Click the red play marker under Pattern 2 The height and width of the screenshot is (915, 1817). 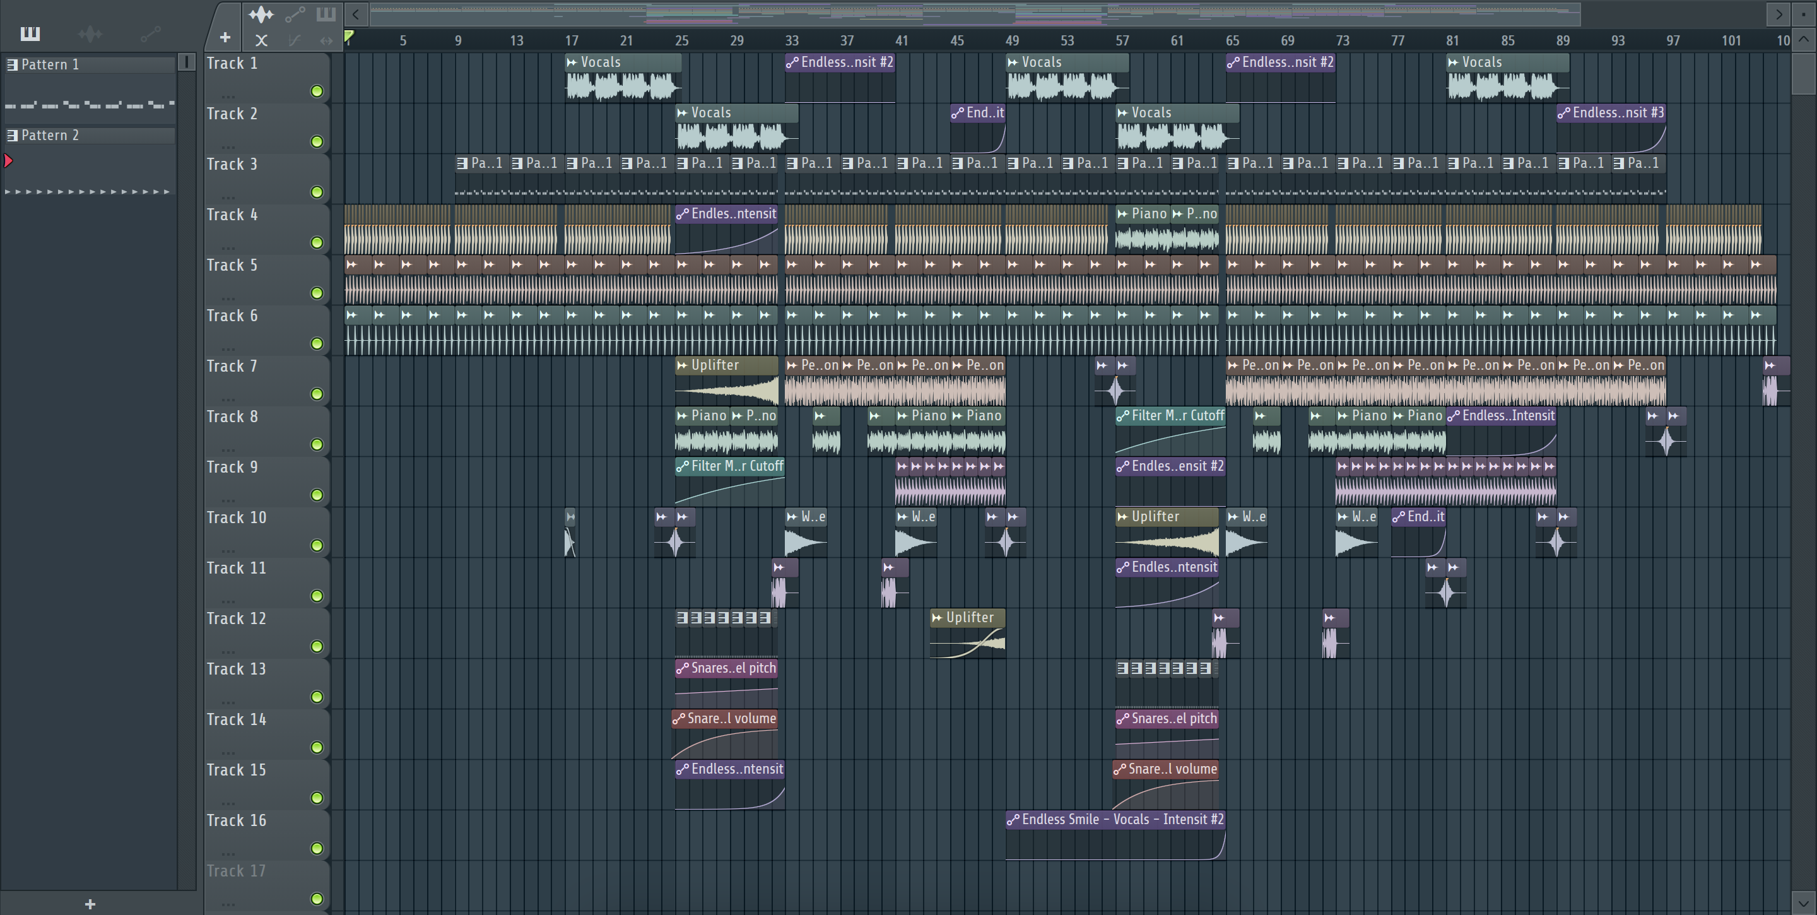coord(8,161)
